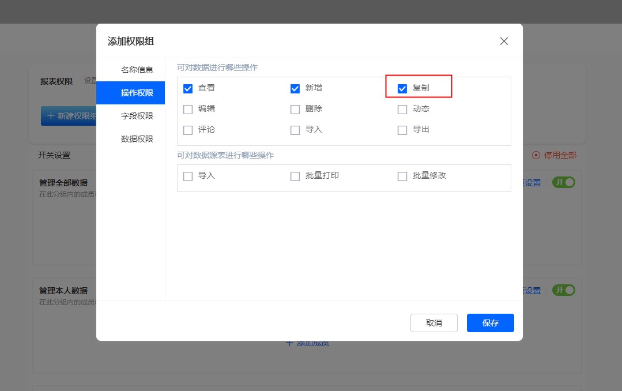Click the 取消 button

(x=433, y=323)
